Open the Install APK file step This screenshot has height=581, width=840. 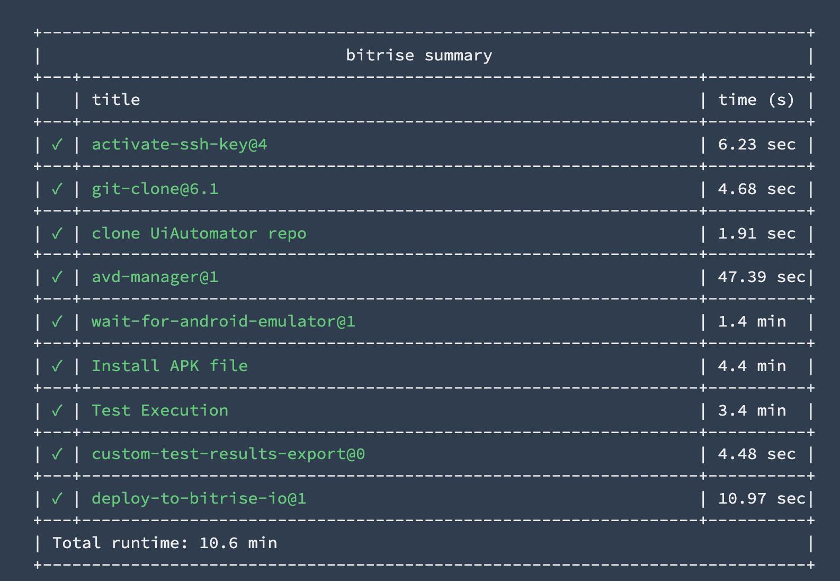click(x=169, y=366)
